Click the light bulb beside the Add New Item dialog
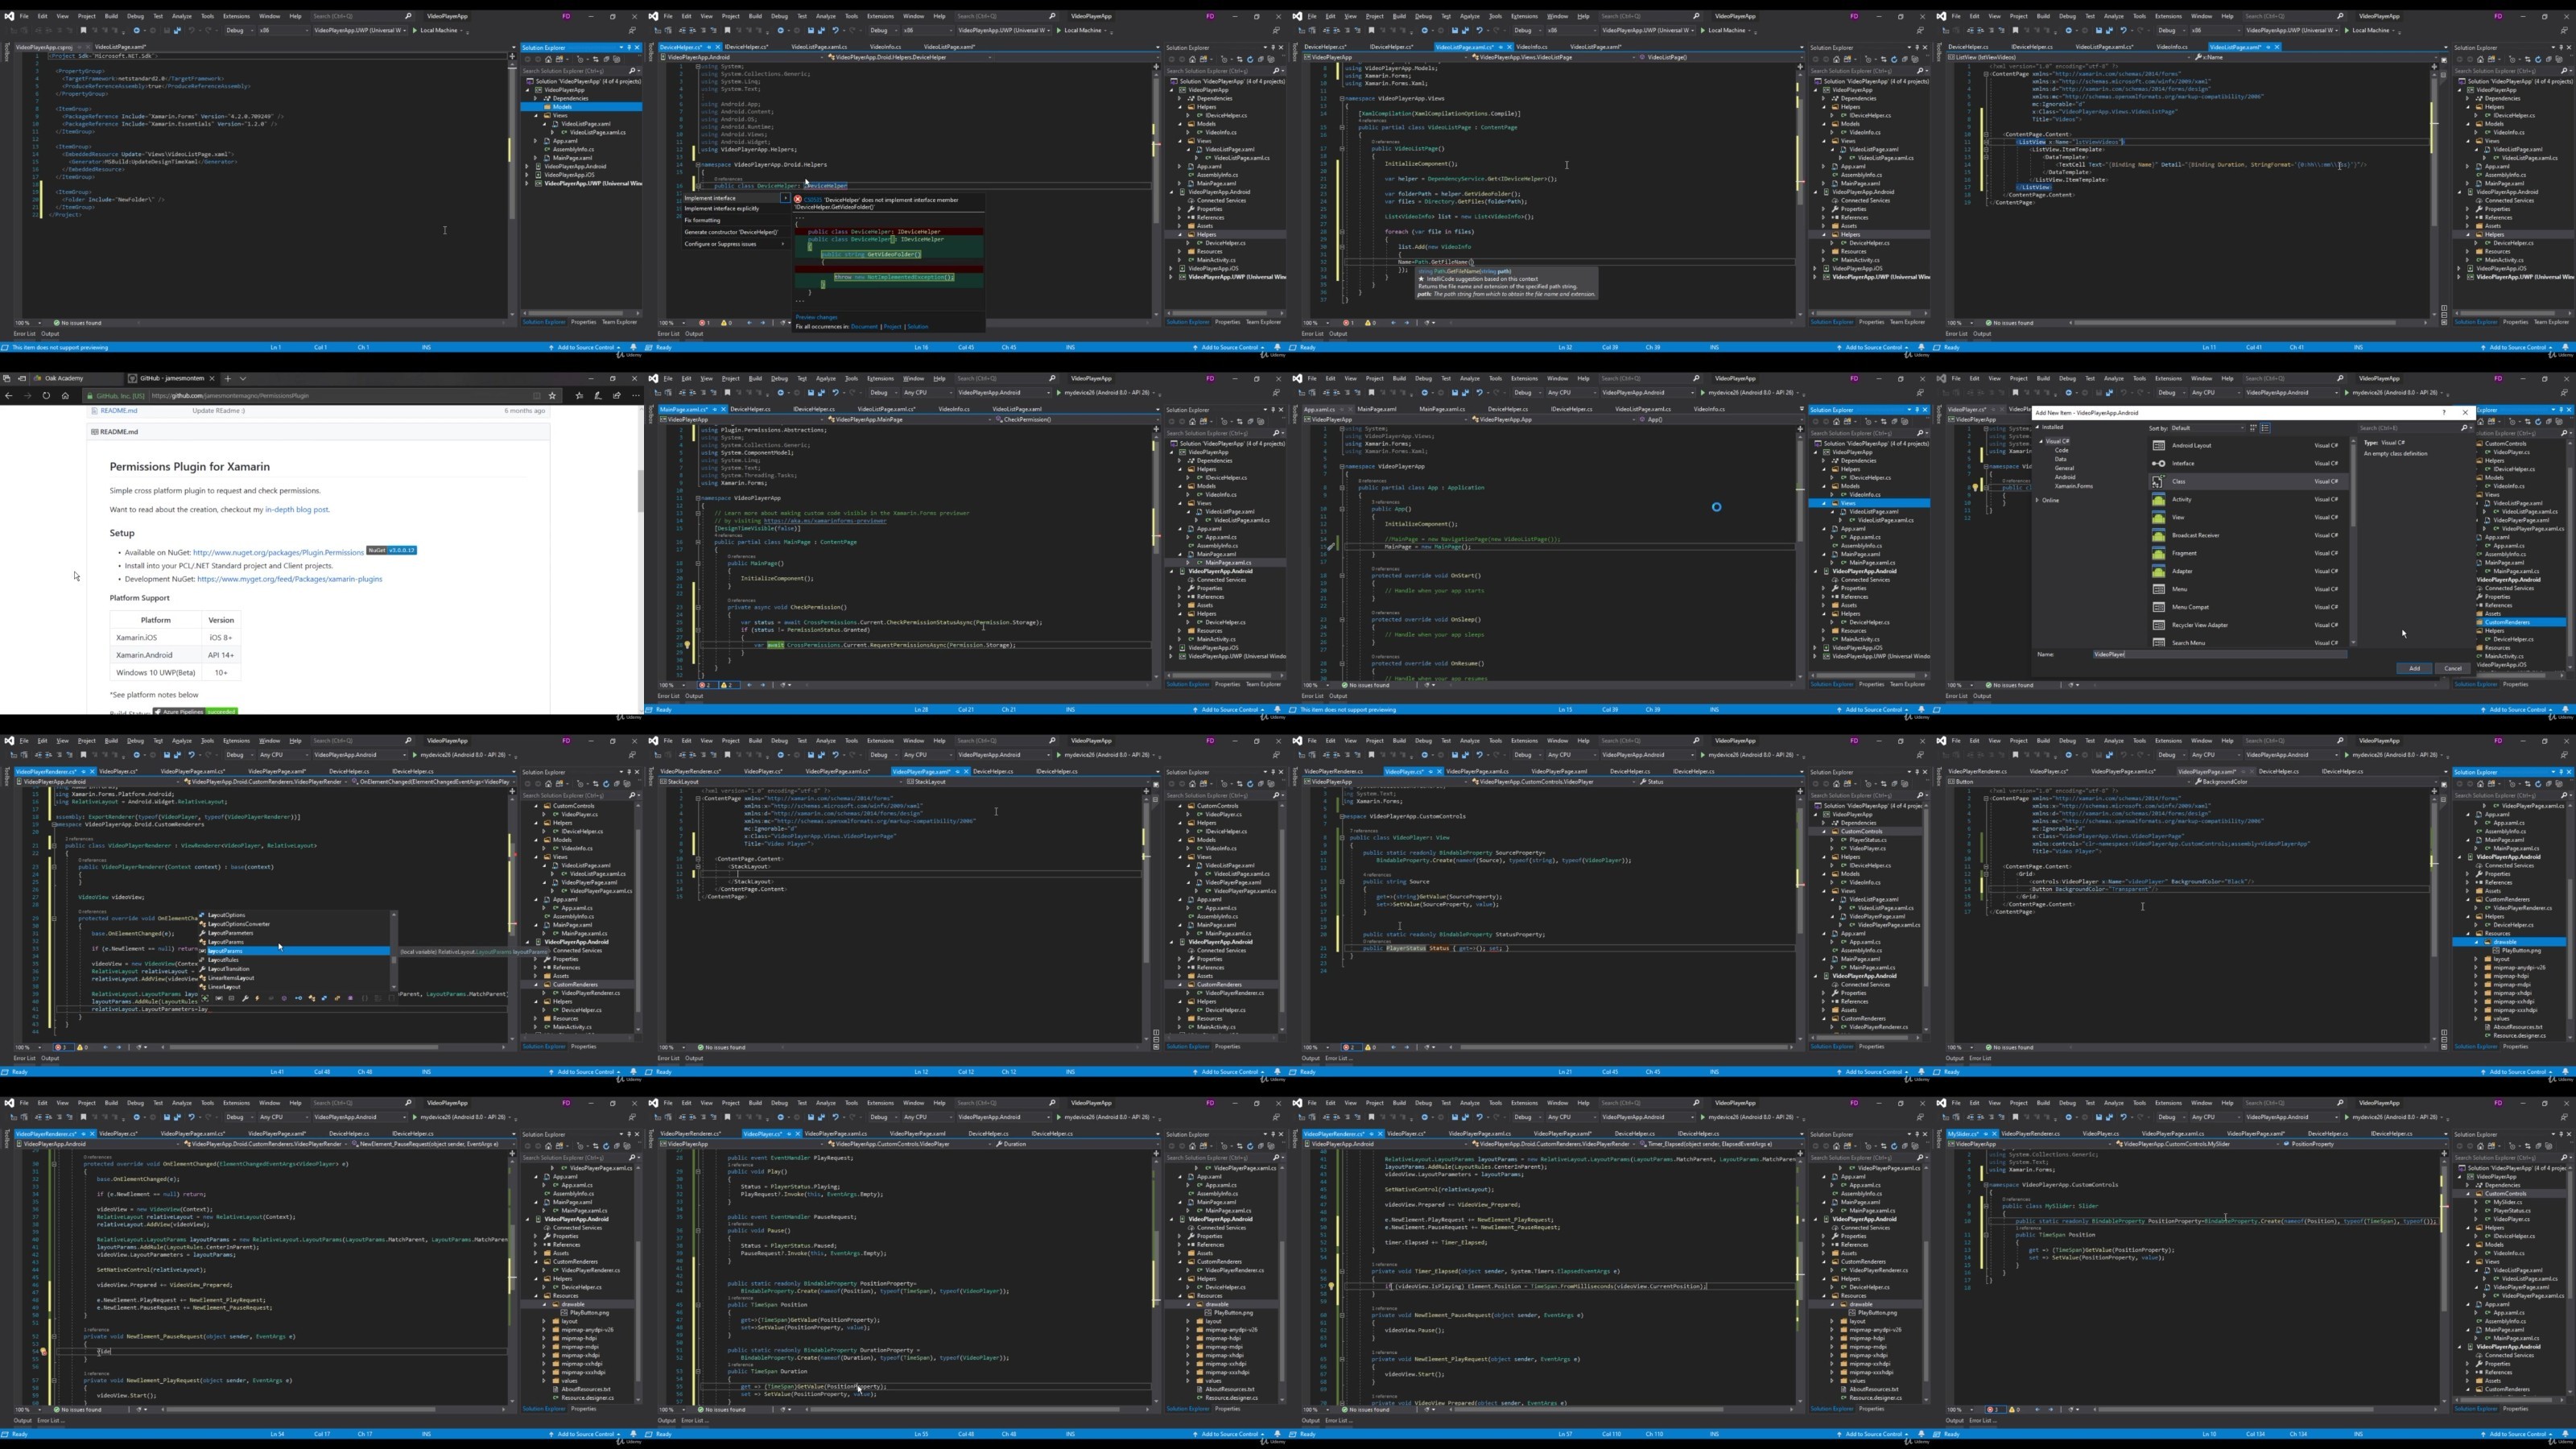The height and width of the screenshot is (1449, 2576). coord(1976,486)
